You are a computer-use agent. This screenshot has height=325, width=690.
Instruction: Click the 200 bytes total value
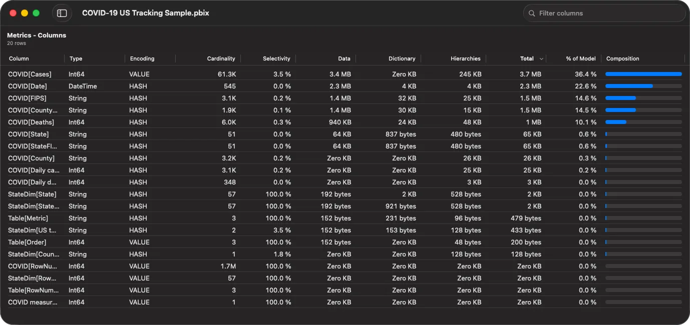point(526,242)
